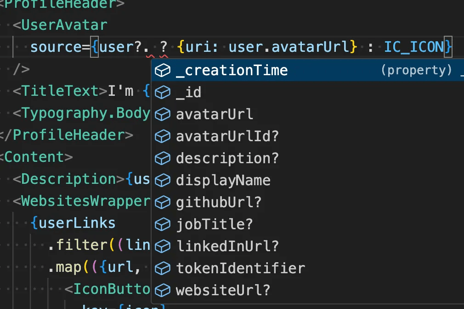Place cursor on the userLinks variable

pos(77,223)
